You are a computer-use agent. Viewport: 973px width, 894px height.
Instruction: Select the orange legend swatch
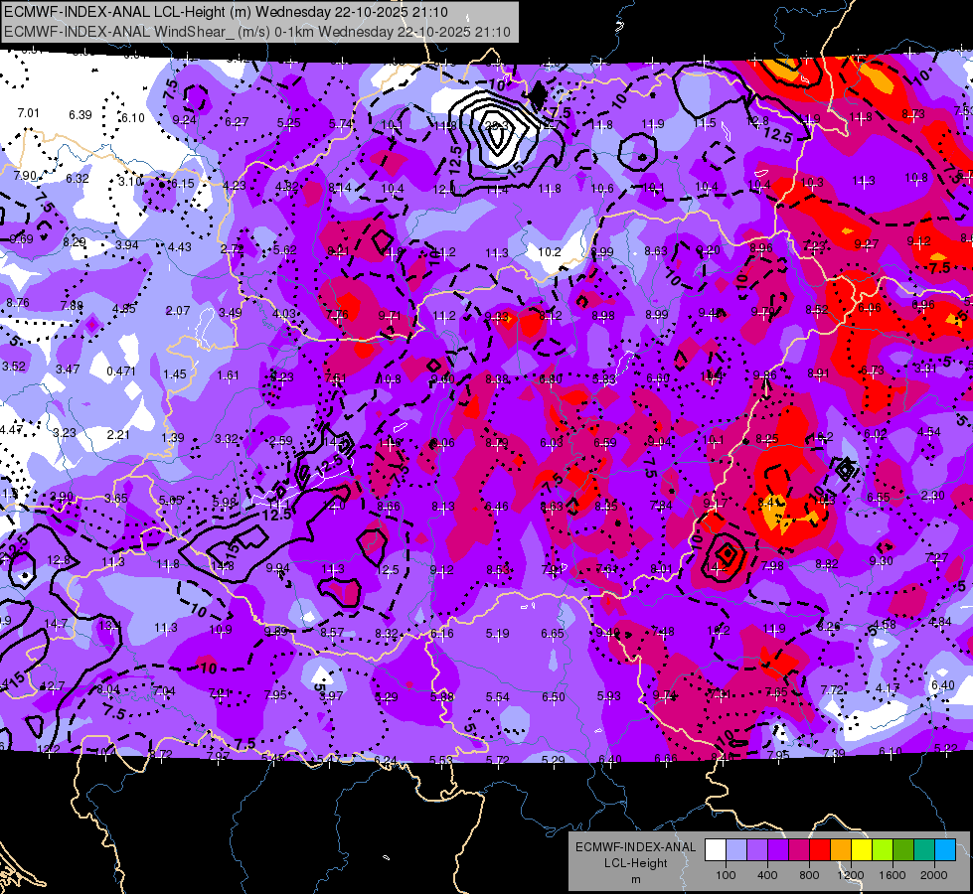[841, 849]
